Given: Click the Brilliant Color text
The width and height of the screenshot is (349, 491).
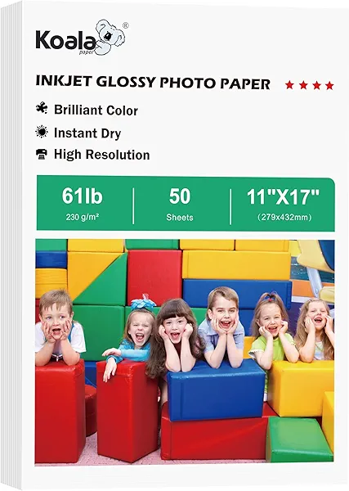Looking at the screenshot, I should pos(96,110).
